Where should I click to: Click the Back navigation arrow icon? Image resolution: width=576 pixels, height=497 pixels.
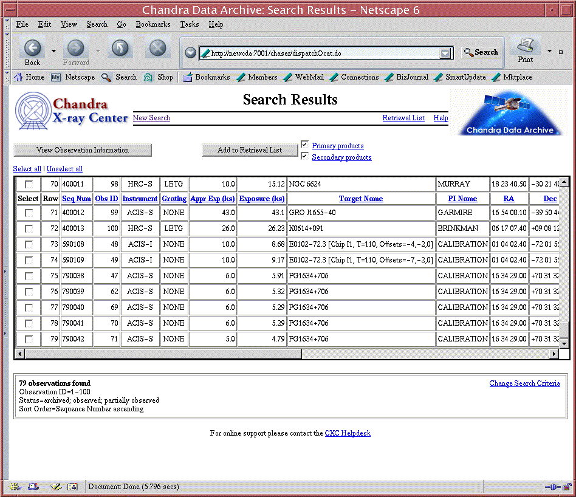[32, 48]
